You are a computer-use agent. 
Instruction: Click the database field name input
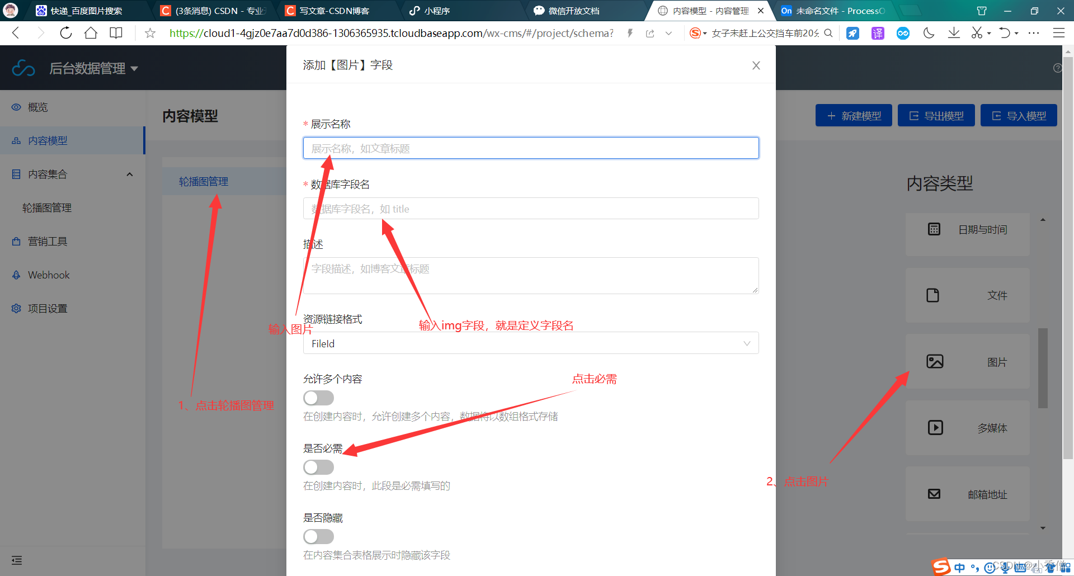pos(531,209)
